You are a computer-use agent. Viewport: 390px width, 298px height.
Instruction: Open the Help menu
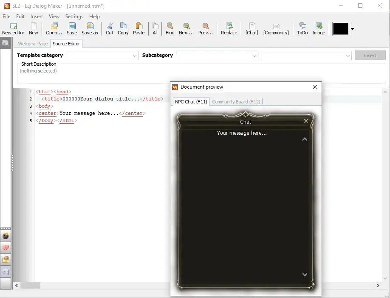click(x=94, y=17)
